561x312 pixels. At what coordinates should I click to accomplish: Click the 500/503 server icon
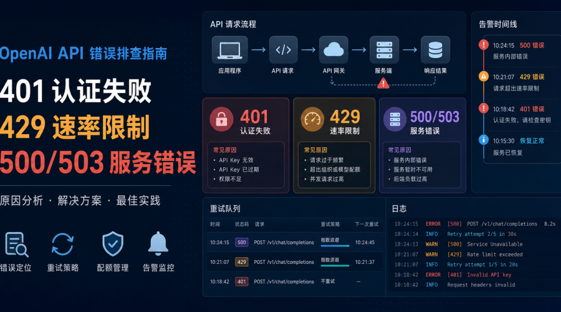pyautogui.click(x=395, y=119)
